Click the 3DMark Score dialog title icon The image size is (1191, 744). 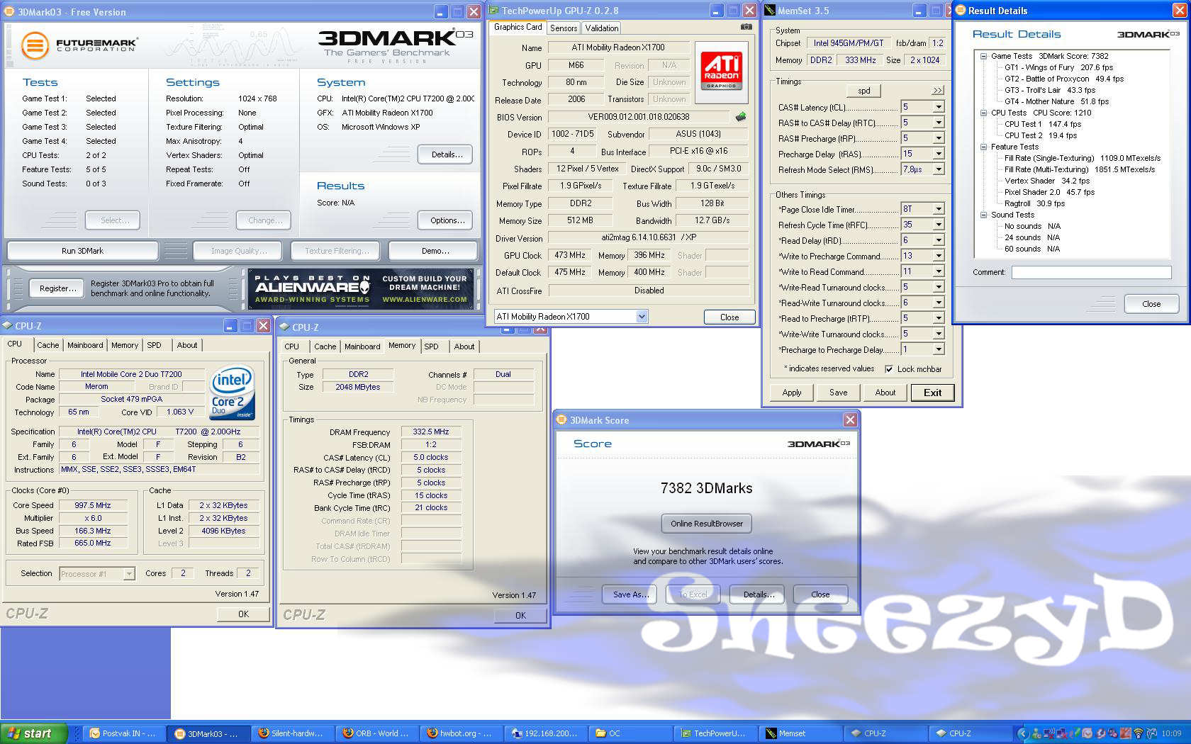(561, 419)
